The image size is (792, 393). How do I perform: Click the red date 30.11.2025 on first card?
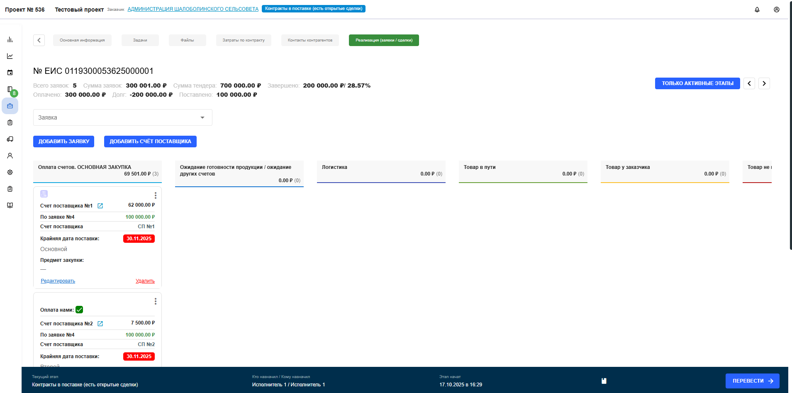coord(139,239)
